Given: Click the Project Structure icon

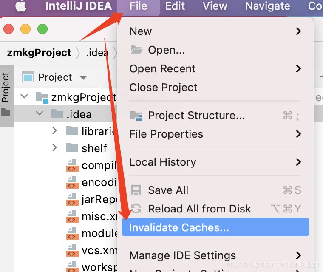Looking at the screenshot, I should click(x=136, y=116).
